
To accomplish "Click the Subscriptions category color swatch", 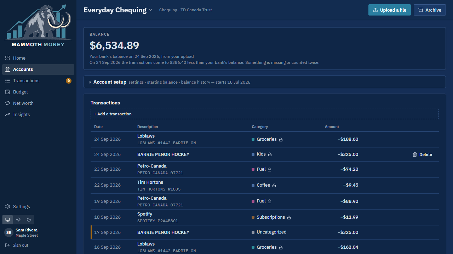I will (x=253, y=217).
